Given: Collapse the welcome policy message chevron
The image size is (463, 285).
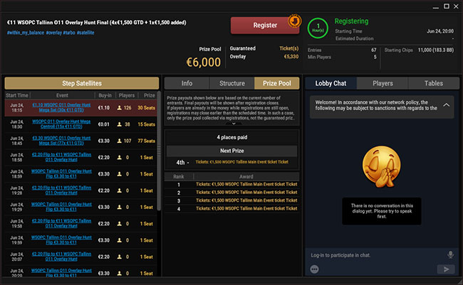Looking at the screenshot, I should click(x=446, y=105).
